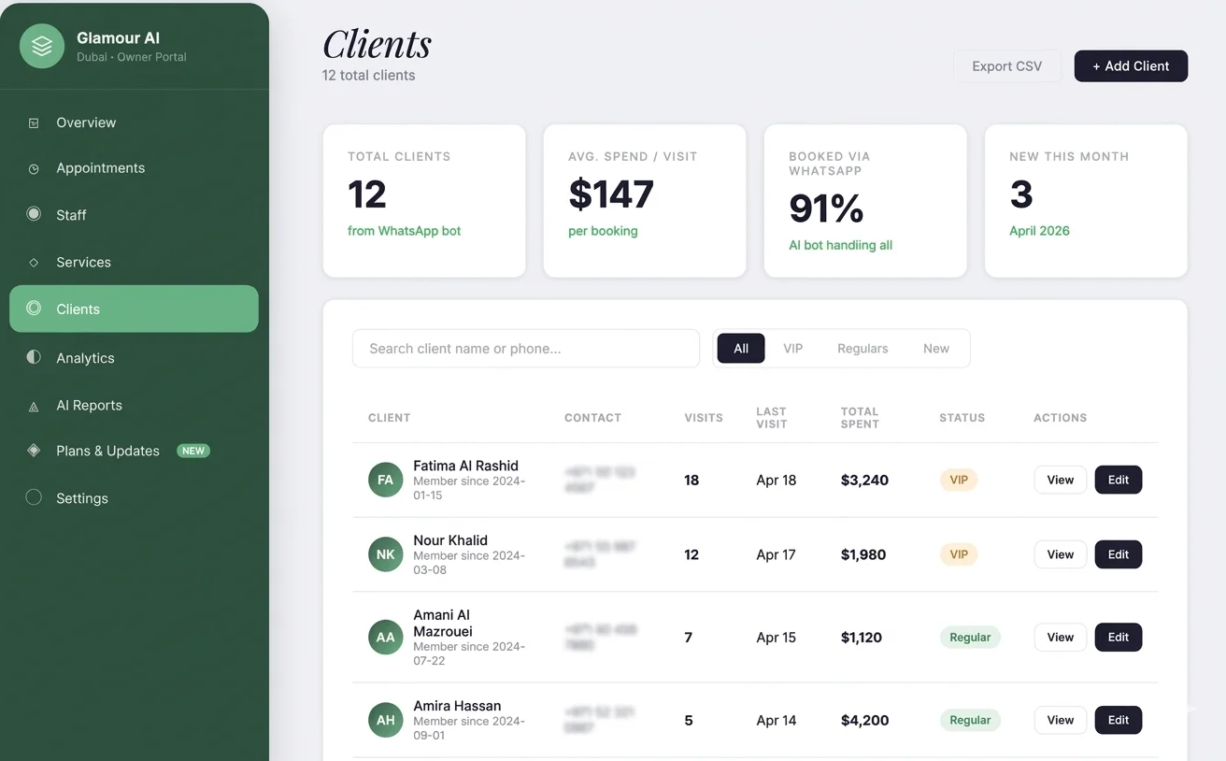Click the NEW badge beside Plans & Updates
The width and height of the screenshot is (1226, 761).
click(193, 451)
